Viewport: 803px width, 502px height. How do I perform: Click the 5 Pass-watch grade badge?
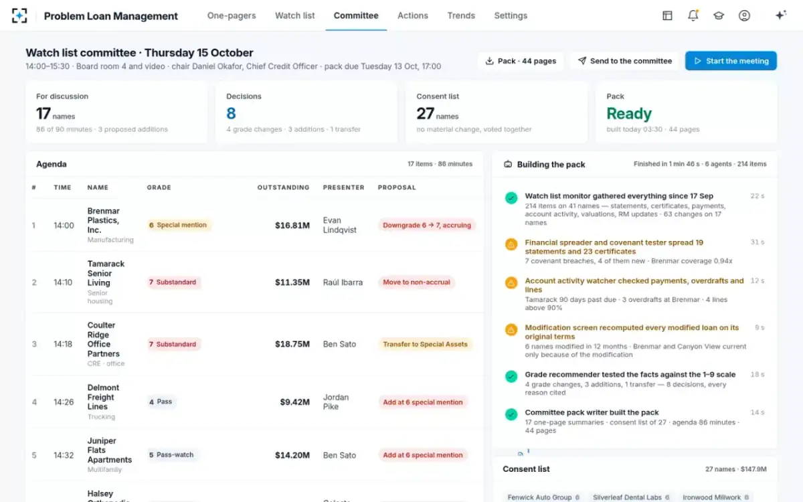click(172, 454)
